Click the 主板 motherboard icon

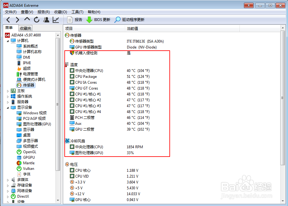coord(13,91)
